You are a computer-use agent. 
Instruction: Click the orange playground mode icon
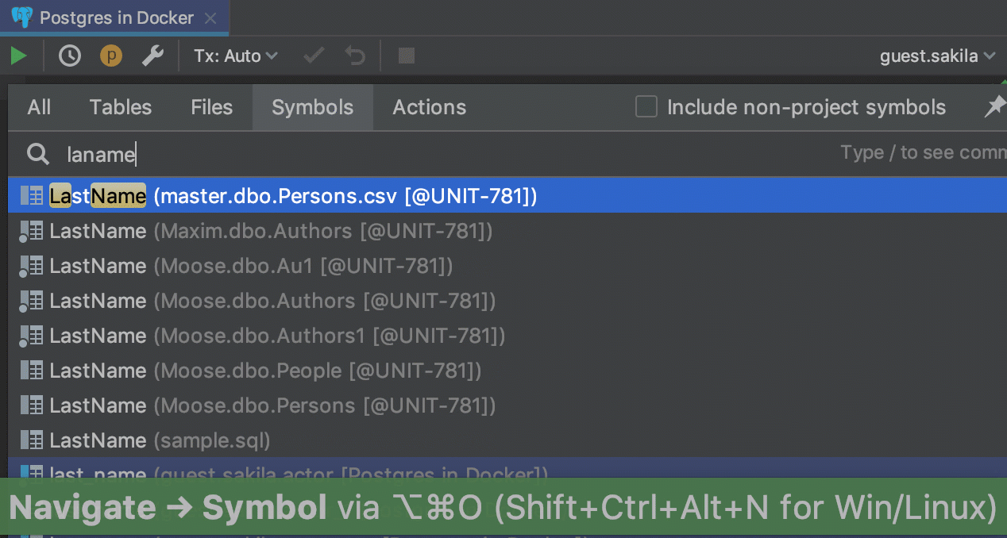(x=110, y=56)
